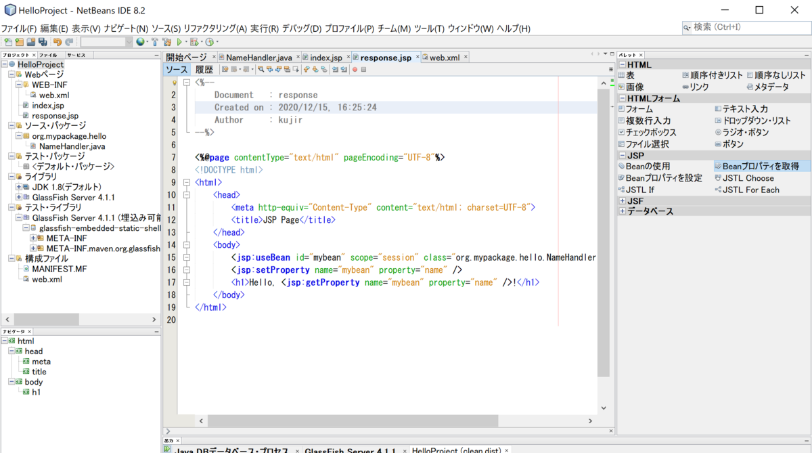Collapse the code fold at line 10 head

pos(186,195)
